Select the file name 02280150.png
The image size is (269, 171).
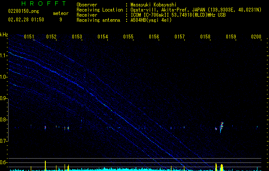click(24, 11)
